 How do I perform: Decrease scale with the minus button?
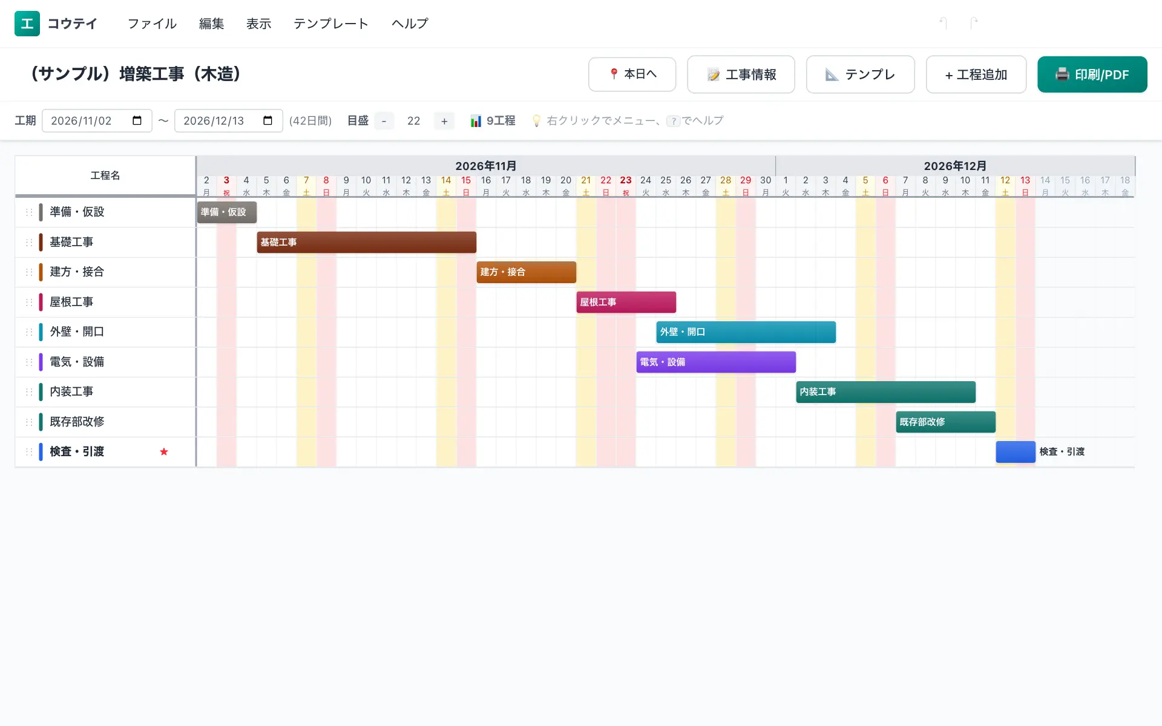[x=384, y=121]
